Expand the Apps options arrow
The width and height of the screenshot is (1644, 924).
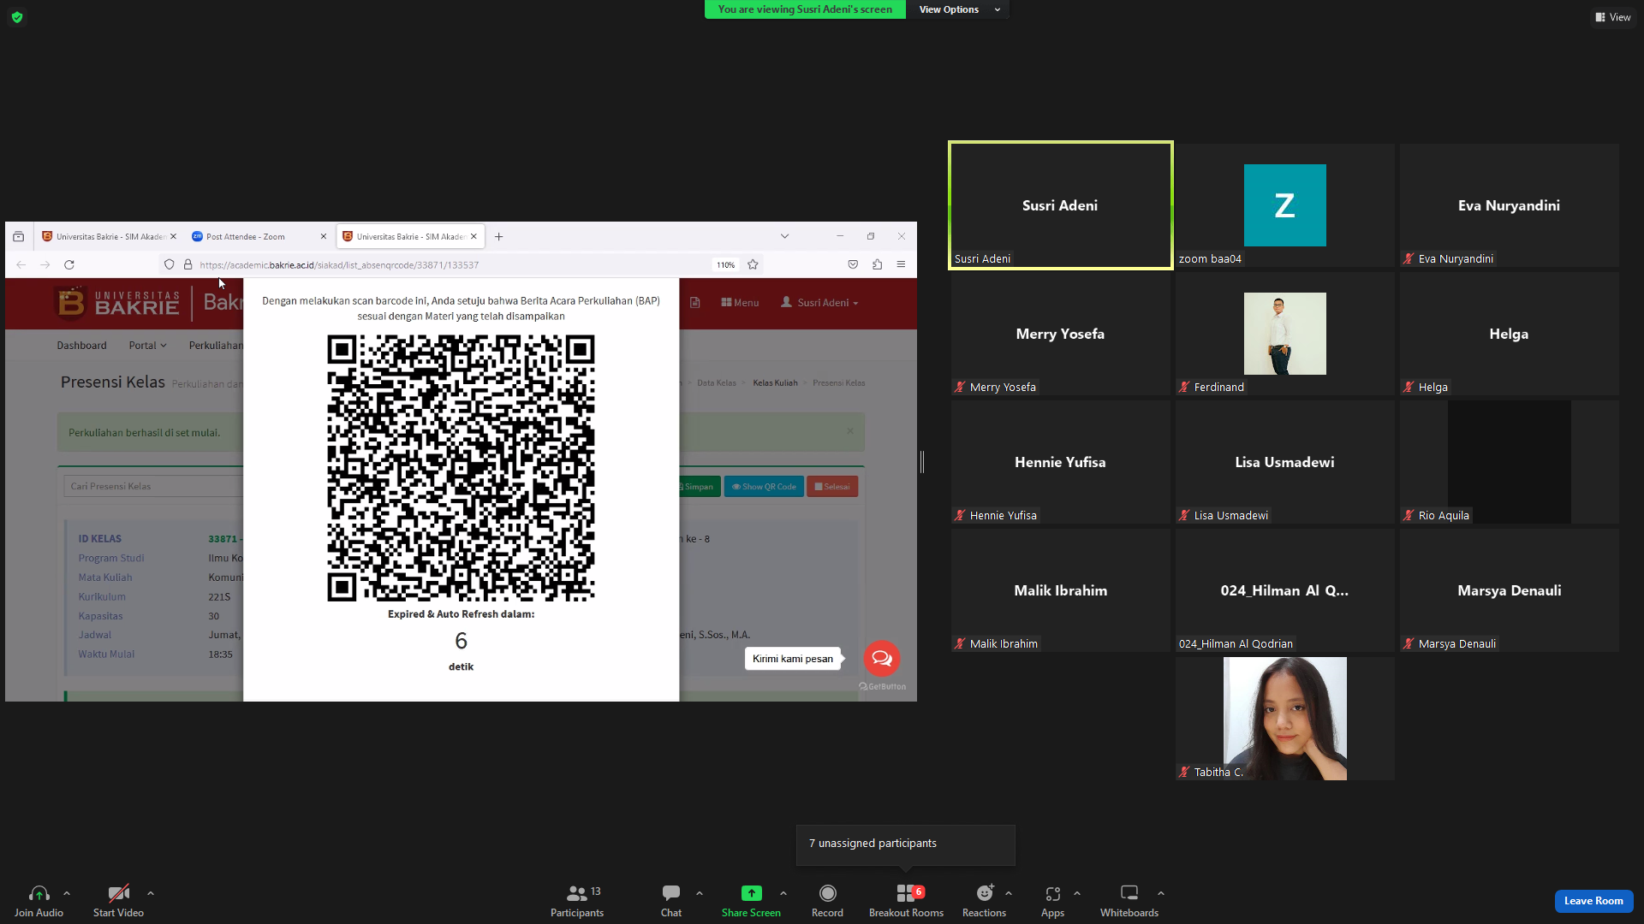1077,894
